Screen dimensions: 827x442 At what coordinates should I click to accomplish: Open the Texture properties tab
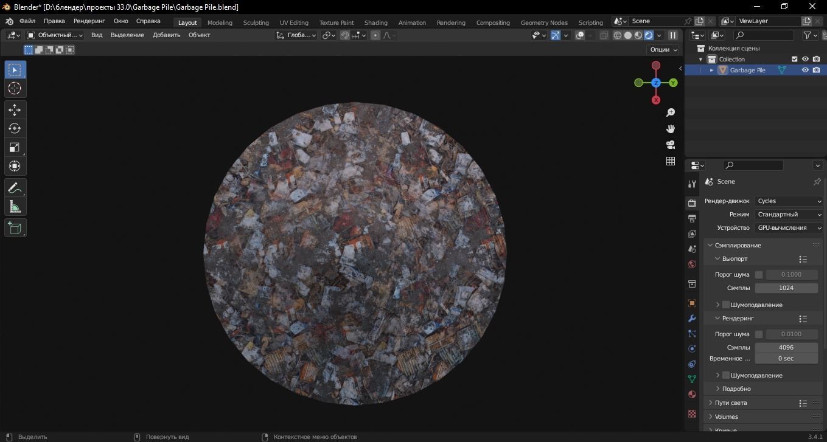(692, 413)
